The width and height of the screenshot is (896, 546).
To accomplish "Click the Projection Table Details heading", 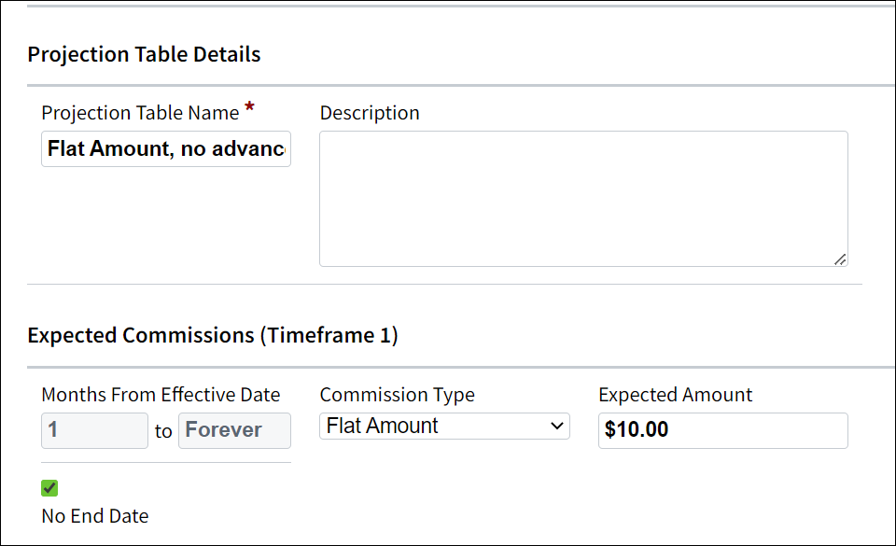I will pos(144,54).
